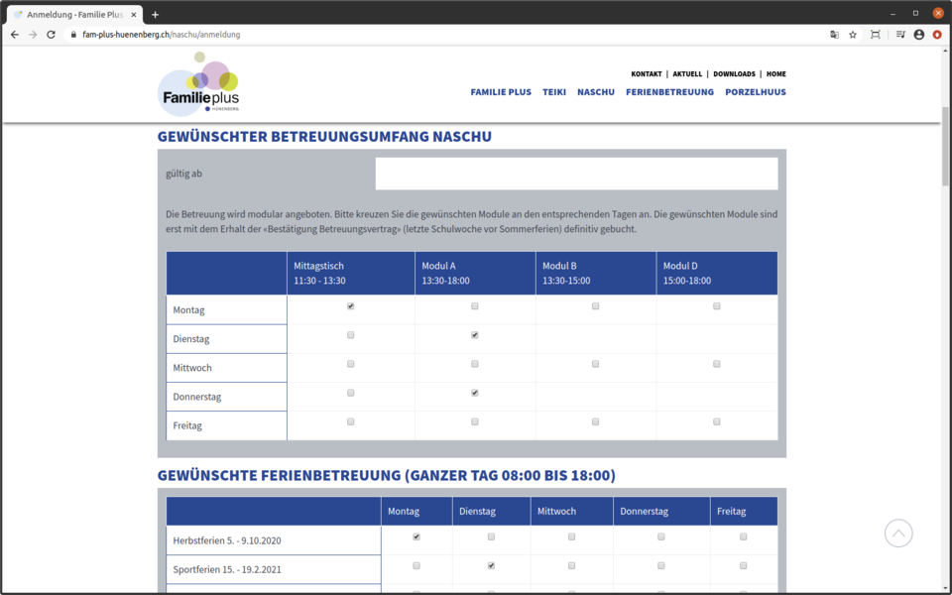Check Mittwoch Modul A checkbox
Viewport: 952px width, 595px height.
475,364
